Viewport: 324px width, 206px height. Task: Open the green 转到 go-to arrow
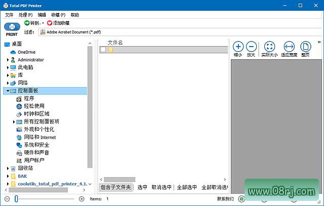tap(27, 23)
